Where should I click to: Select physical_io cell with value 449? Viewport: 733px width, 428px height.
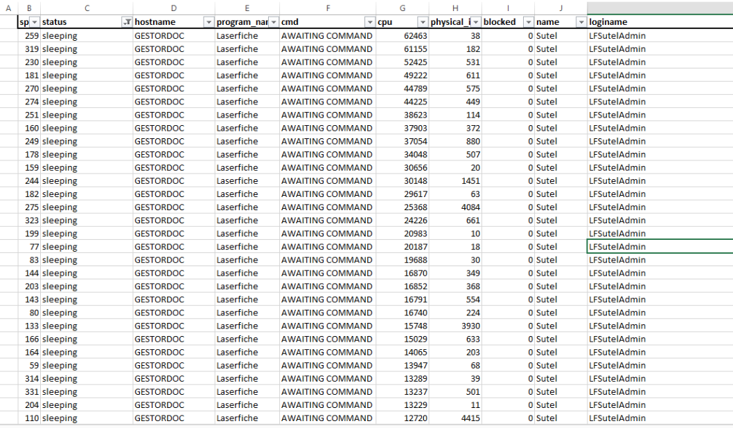point(455,102)
